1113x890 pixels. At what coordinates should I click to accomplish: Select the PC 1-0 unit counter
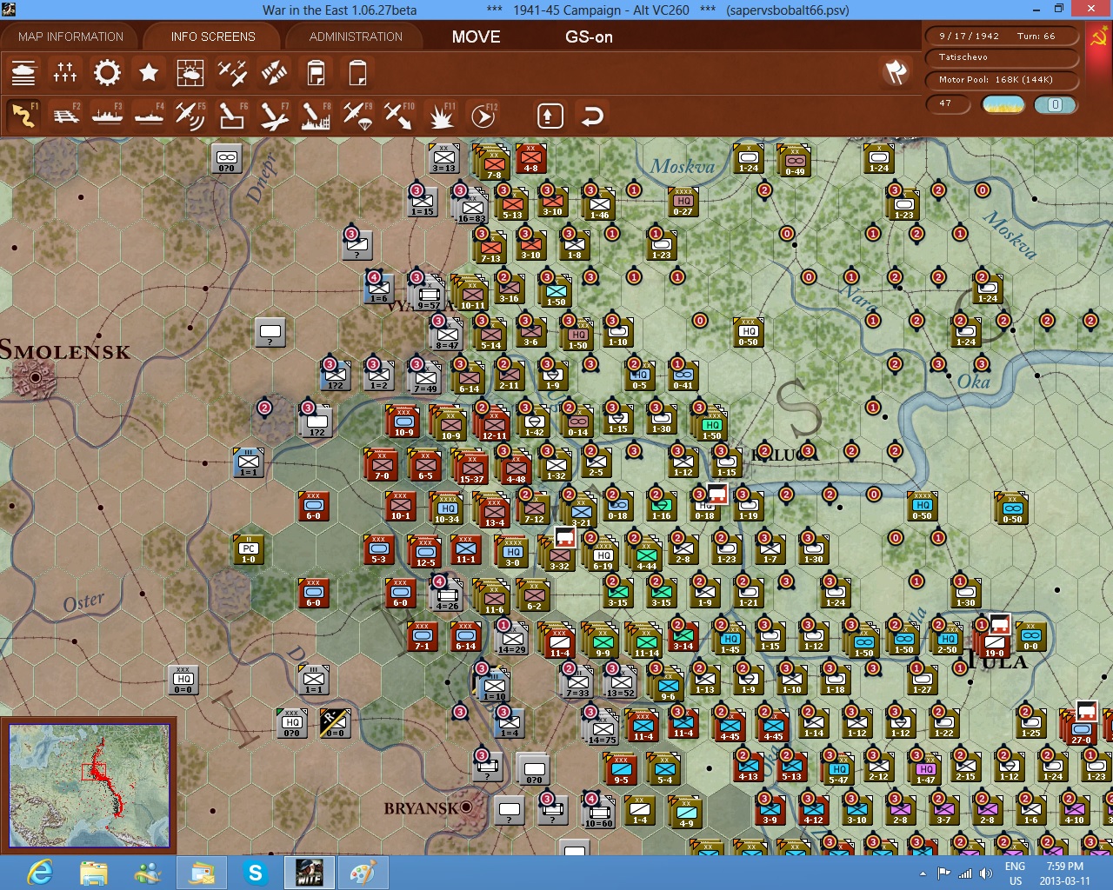click(249, 548)
